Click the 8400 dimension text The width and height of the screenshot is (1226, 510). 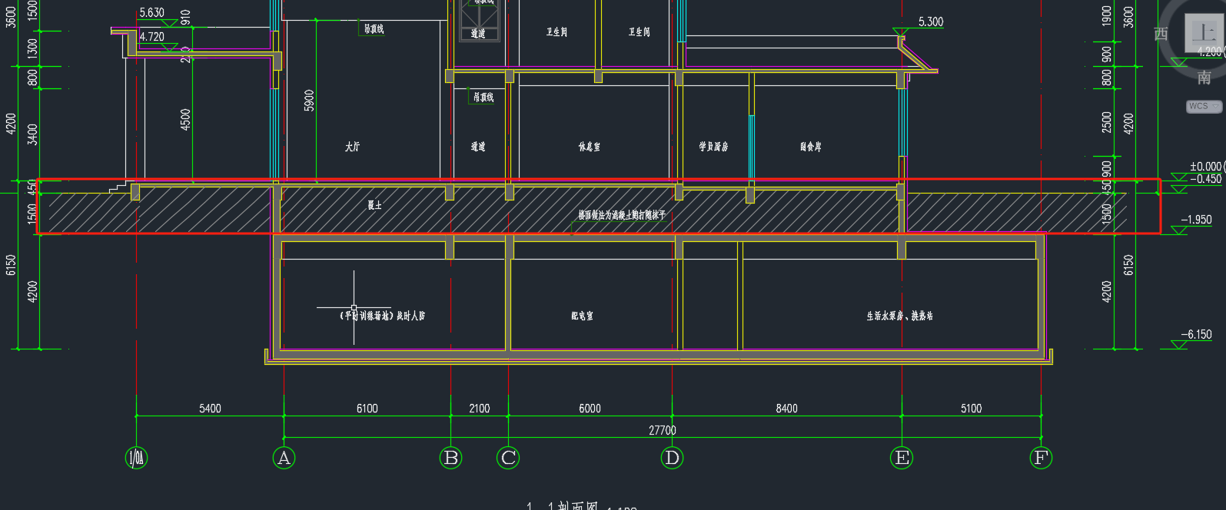[786, 409]
